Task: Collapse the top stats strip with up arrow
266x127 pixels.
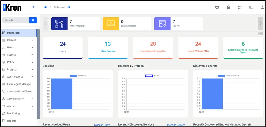Action: click(260, 33)
